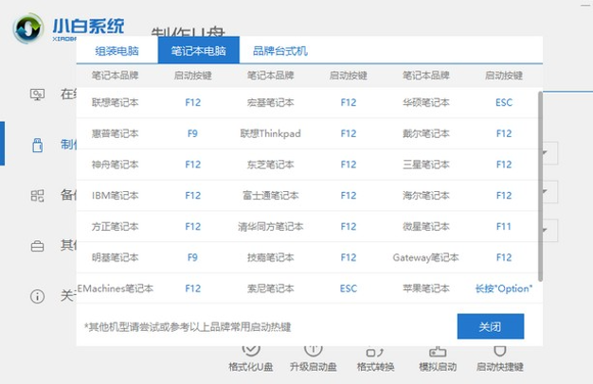Click the 启动快捷键 icon
This screenshot has width=593, height=384.
500,351
